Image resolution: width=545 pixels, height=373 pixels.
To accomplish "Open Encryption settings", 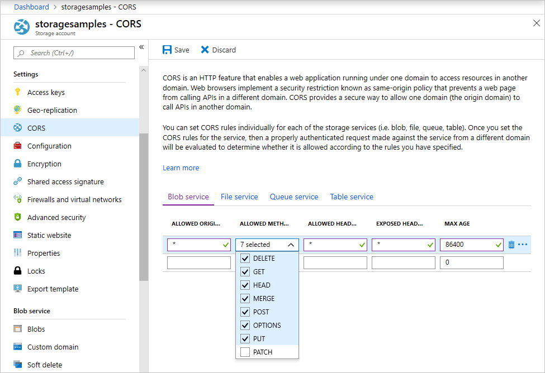I will [x=45, y=163].
